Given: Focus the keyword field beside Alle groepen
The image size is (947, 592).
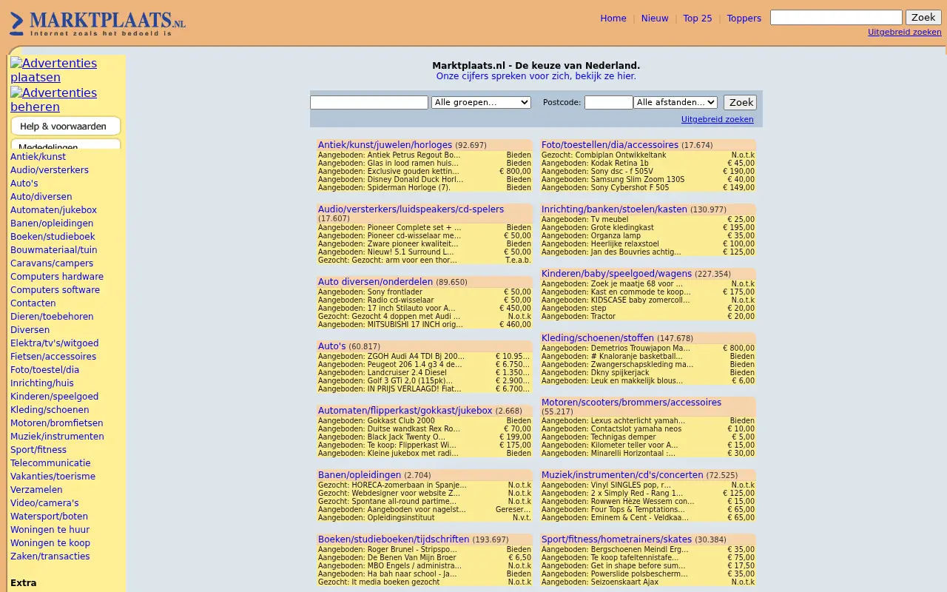Looking at the screenshot, I should pyautogui.click(x=369, y=102).
